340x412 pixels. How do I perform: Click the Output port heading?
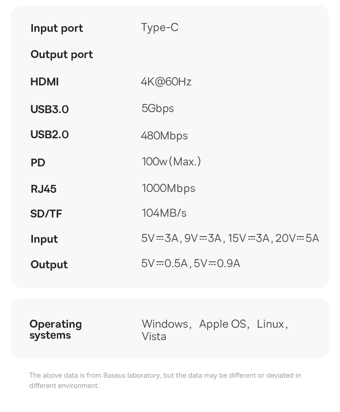point(61,54)
